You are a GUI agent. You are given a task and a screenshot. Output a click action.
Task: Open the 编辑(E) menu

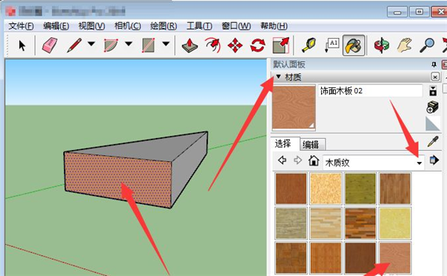click(x=56, y=26)
